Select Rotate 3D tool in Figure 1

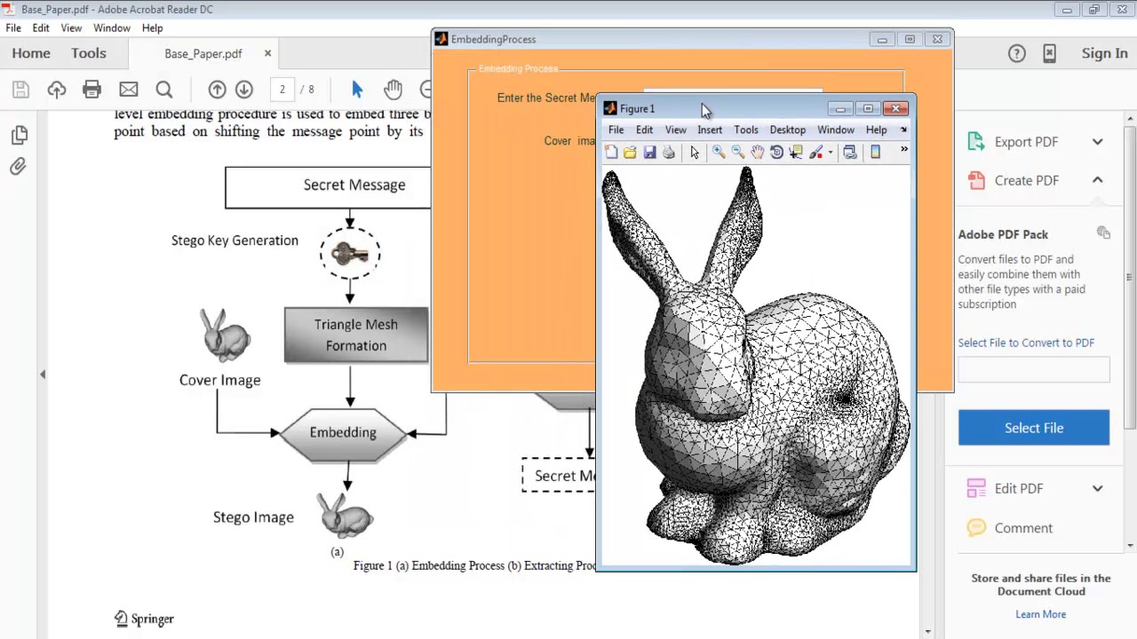pyautogui.click(x=776, y=153)
